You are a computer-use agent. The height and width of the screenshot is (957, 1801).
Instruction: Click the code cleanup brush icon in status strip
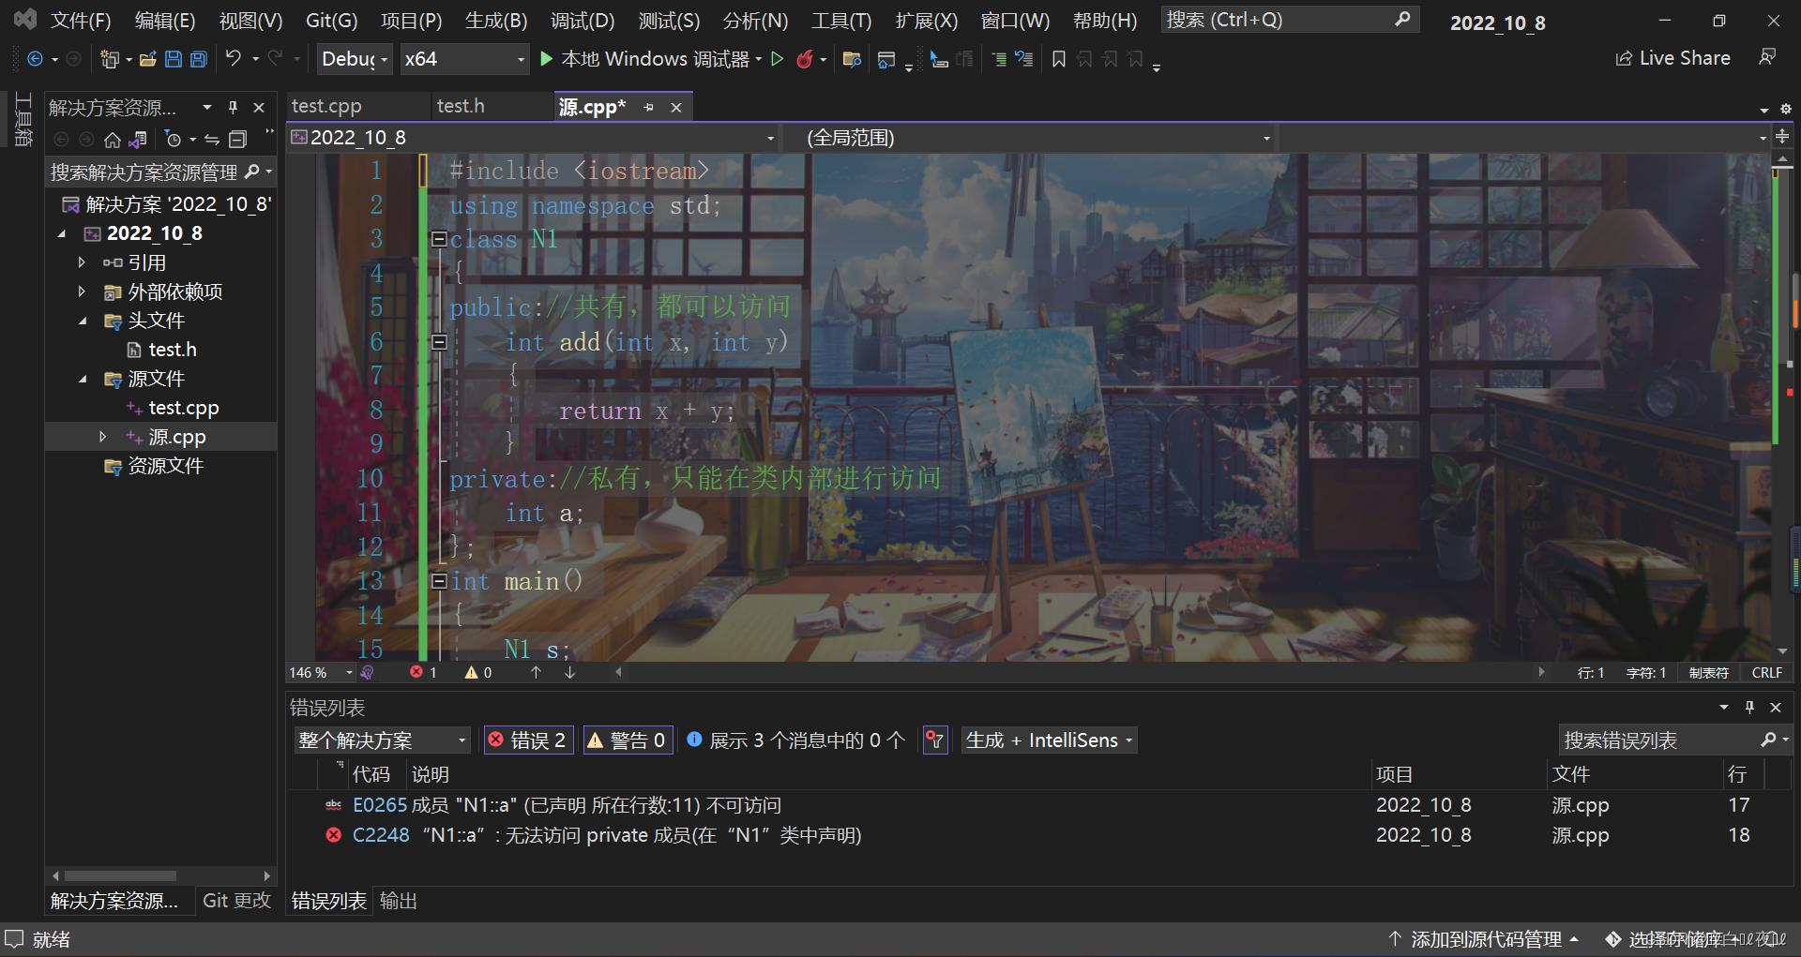[x=368, y=673]
